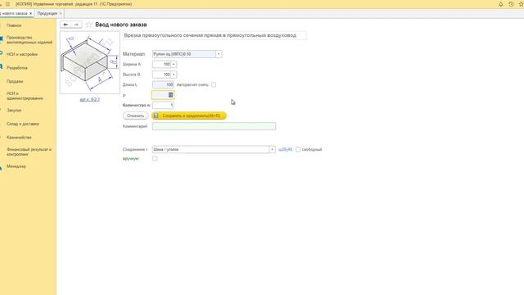The width and height of the screenshot is (524, 295).
Task: Open the Закупки section
Action: [x=14, y=111]
